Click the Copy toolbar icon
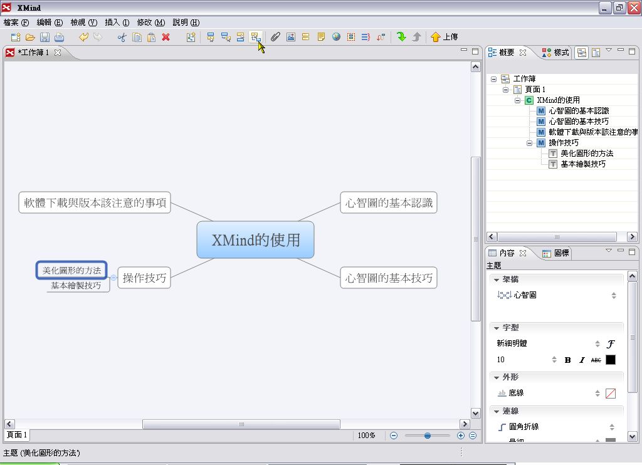The height and width of the screenshot is (465, 642). tap(137, 37)
